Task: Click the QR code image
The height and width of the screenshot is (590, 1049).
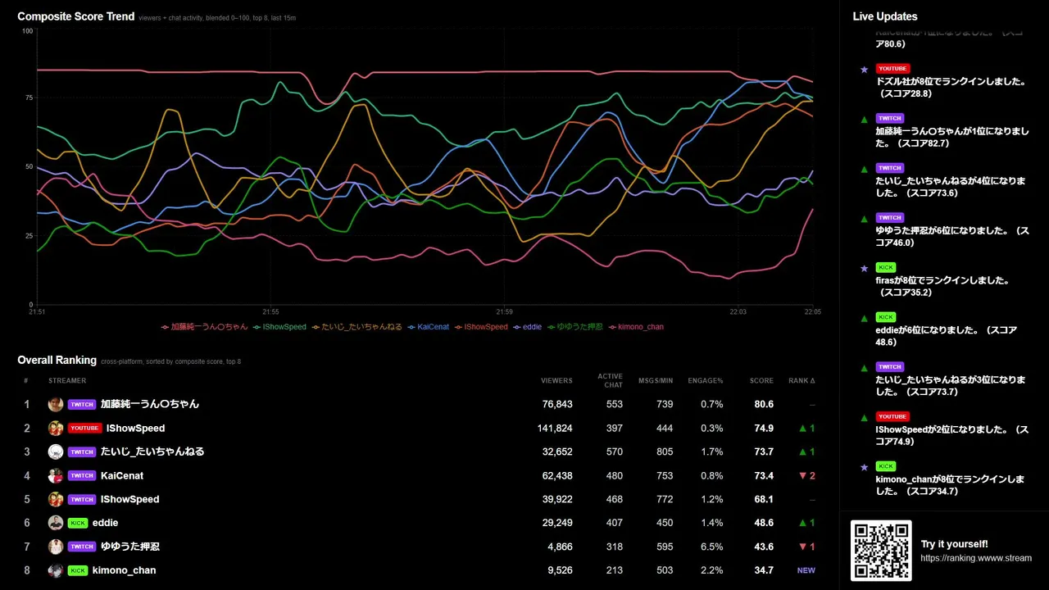Action: pyautogui.click(x=881, y=551)
